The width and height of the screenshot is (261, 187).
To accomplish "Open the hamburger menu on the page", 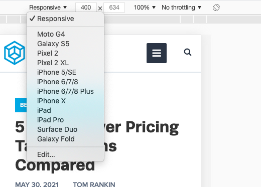I will (x=157, y=53).
